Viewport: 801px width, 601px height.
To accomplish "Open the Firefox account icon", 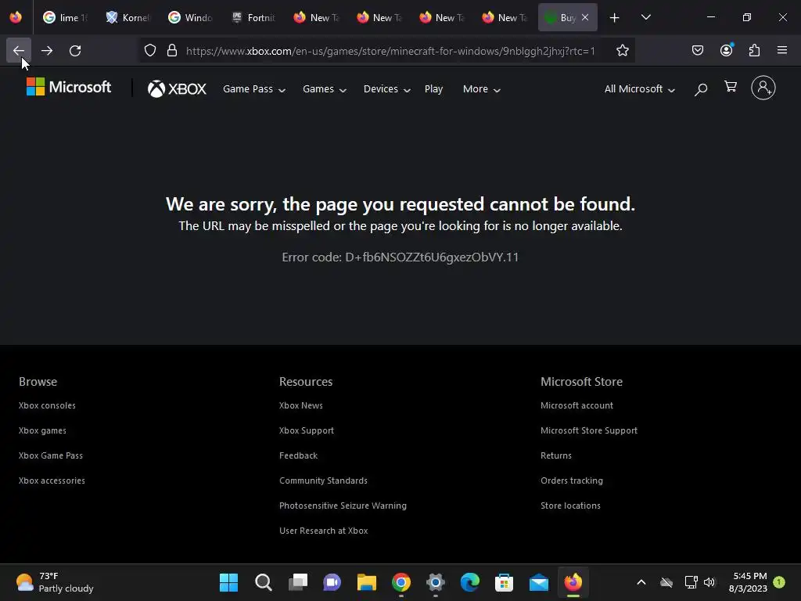I will coord(726,50).
